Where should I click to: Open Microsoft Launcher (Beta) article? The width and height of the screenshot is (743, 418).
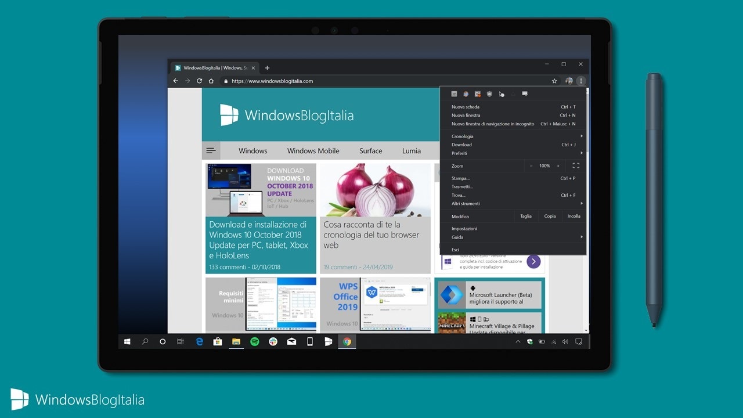(x=489, y=295)
